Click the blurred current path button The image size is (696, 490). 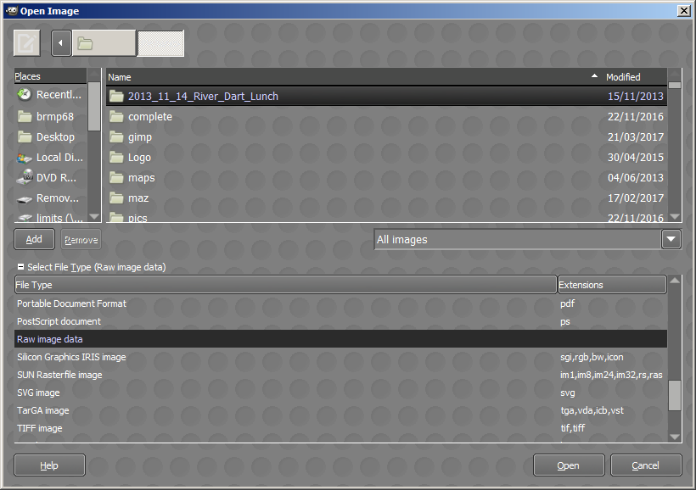click(160, 43)
